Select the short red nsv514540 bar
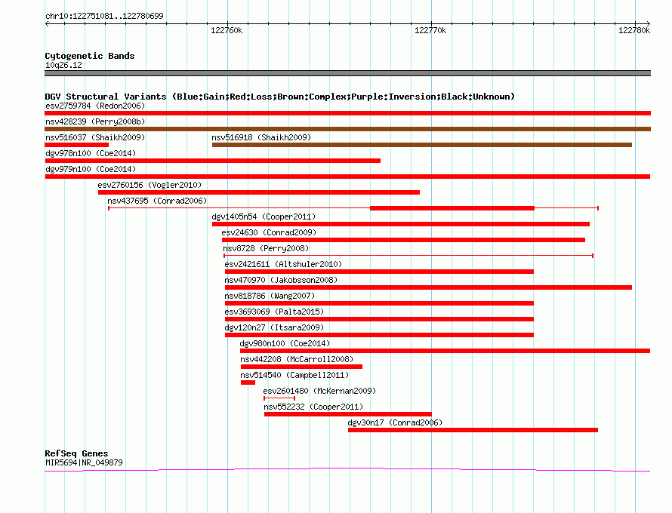 (x=248, y=382)
